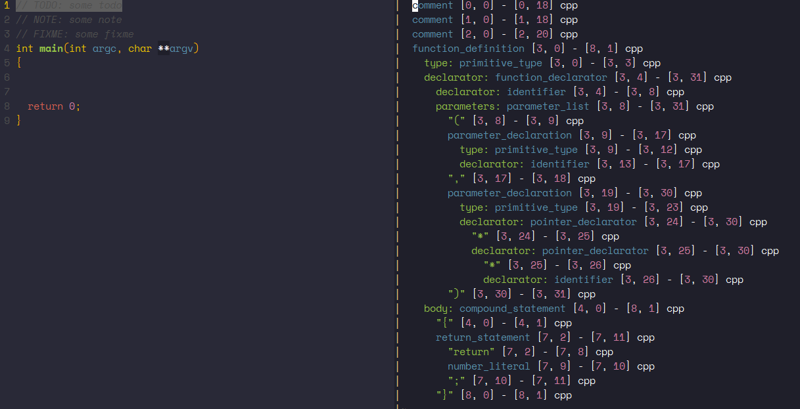Click the "char" keyword on line 4
The image size is (800, 409).
(139, 48)
